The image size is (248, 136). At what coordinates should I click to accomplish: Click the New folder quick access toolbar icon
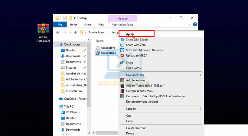(70, 18)
